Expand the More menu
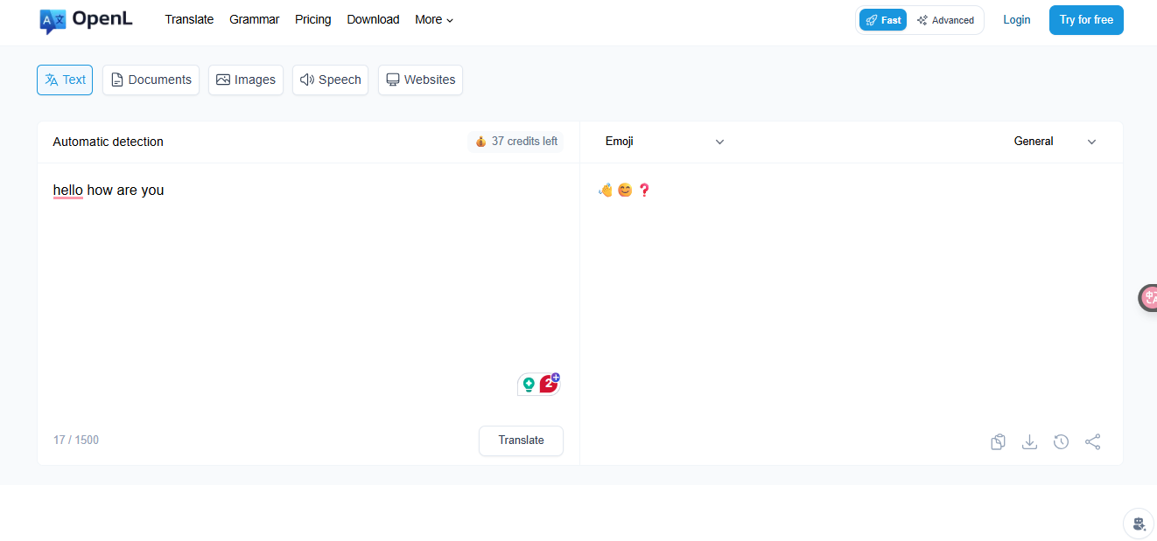The image size is (1157, 541). 433,19
